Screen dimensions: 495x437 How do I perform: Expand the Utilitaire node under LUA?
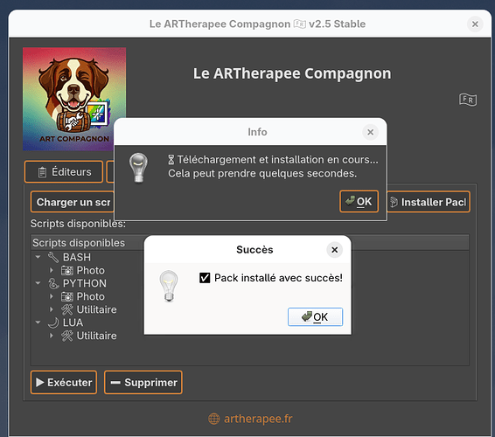pyautogui.click(x=52, y=336)
